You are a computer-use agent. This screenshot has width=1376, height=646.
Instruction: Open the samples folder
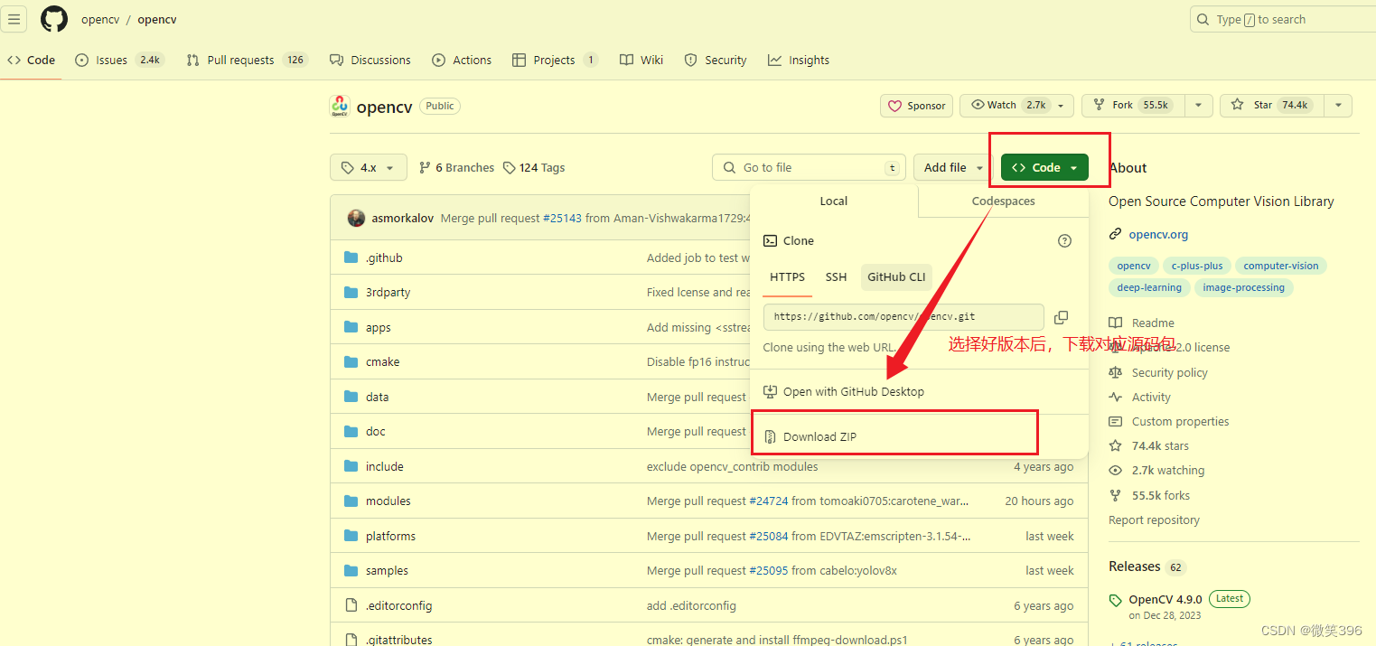387,571
